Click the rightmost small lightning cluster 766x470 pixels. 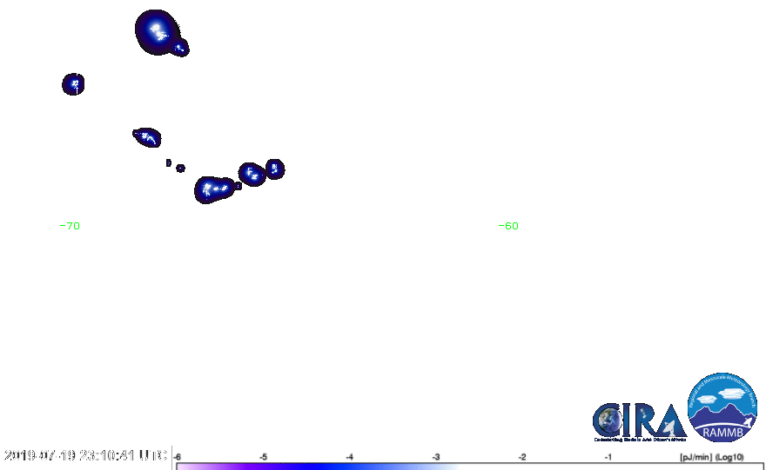(274, 168)
